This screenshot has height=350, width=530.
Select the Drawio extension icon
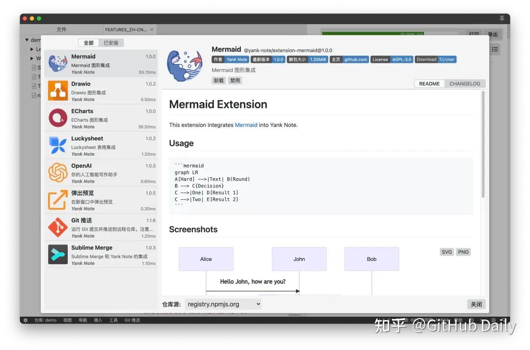(x=58, y=91)
